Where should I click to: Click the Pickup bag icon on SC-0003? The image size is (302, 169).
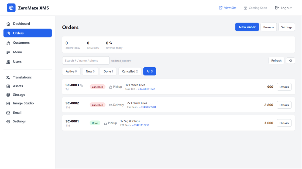click(111, 87)
